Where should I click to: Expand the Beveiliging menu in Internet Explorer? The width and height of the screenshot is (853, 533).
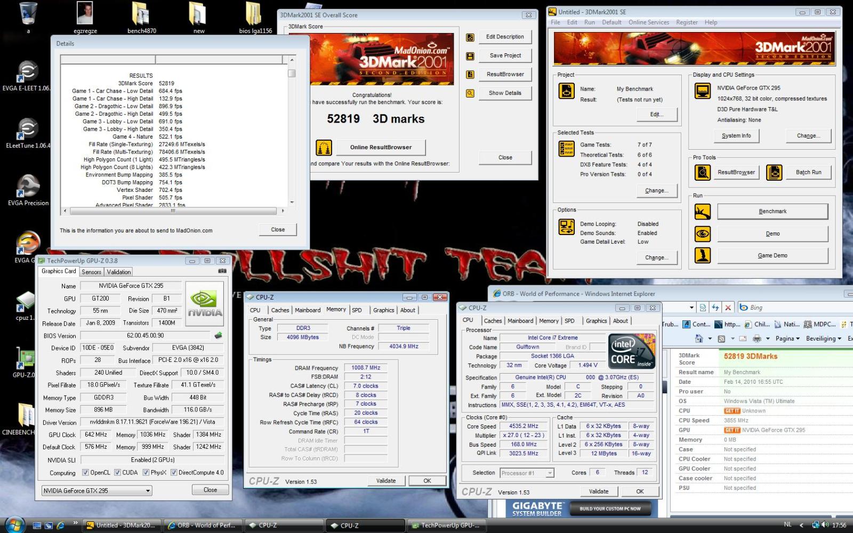tap(824, 338)
